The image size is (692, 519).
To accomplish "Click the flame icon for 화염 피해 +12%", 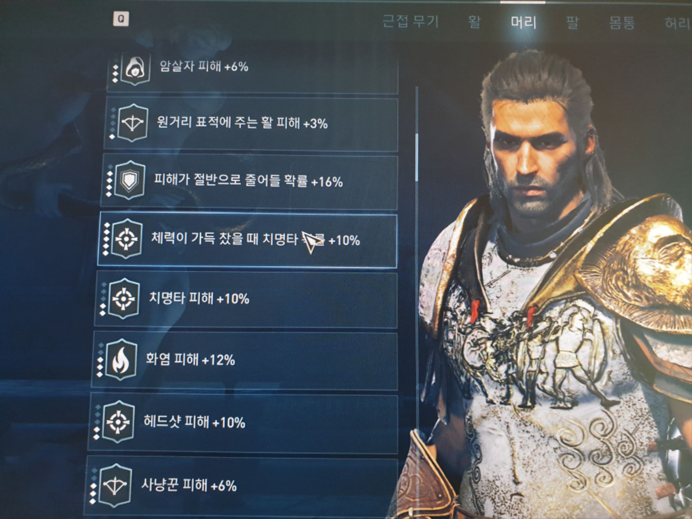I will click(x=121, y=360).
